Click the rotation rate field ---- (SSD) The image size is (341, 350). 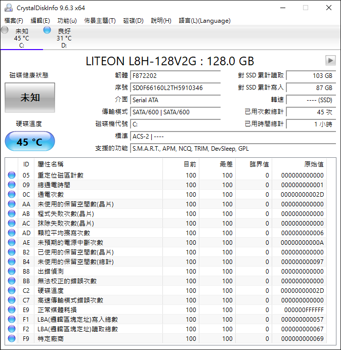311,100
